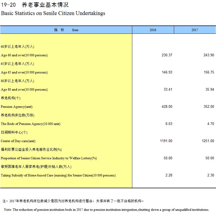Click the title Basic Statistics on Senile Citizen Undertakings

[x=53, y=13]
